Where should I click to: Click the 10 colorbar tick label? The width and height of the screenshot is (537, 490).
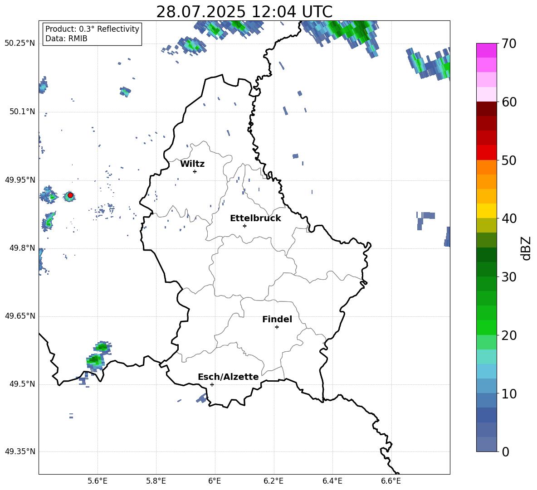point(509,394)
